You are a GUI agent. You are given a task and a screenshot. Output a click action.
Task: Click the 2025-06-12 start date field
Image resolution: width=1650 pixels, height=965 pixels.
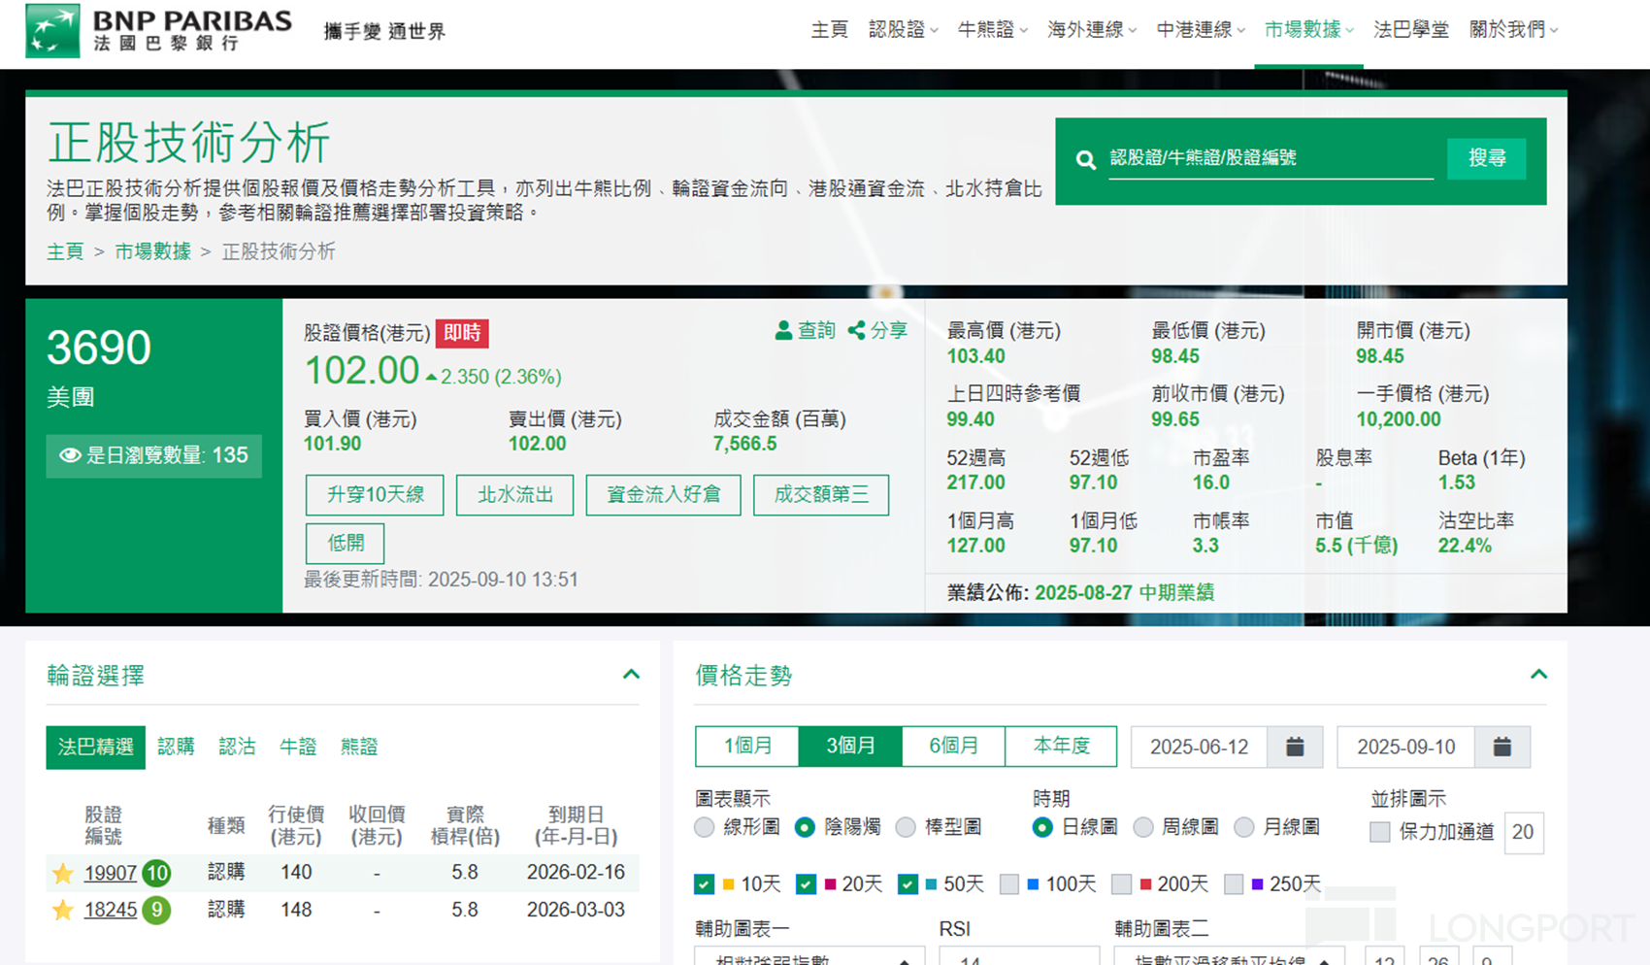click(x=1199, y=747)
